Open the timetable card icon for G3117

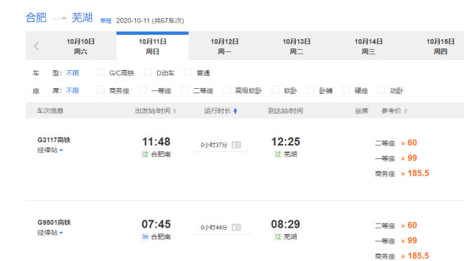[x=236, y=145]
